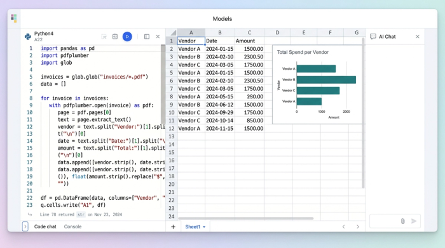Click amount 2300.50 in row 3

coord(249,56)
